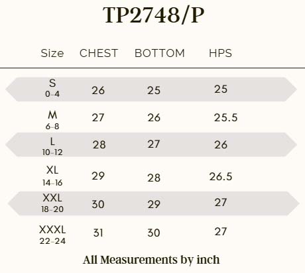The height and width of the screenshot is (273, 305).
Task: Click chest value 31 in XXXL row
Action: [98, 233]
